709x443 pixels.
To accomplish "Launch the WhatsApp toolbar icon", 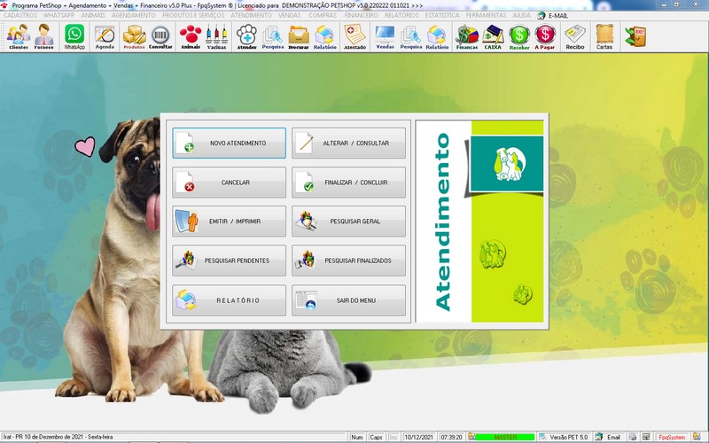I will point(74,37).
